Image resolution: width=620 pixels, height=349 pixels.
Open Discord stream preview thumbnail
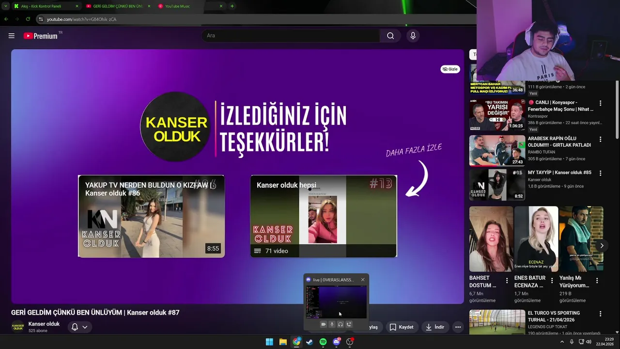pyautogui.click(x=336, y=301)
